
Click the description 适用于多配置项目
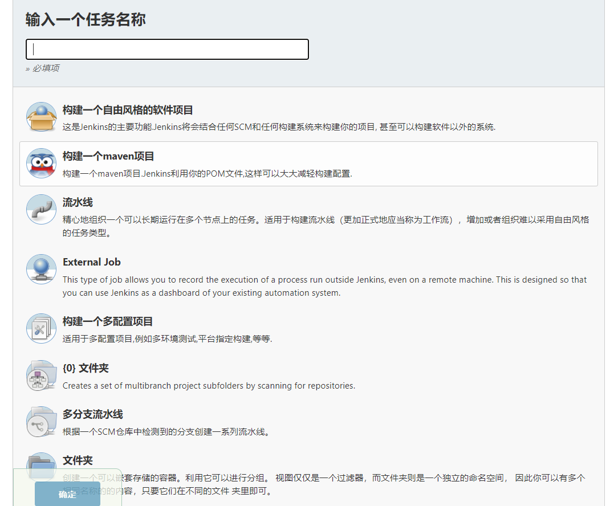click(167, 339)
